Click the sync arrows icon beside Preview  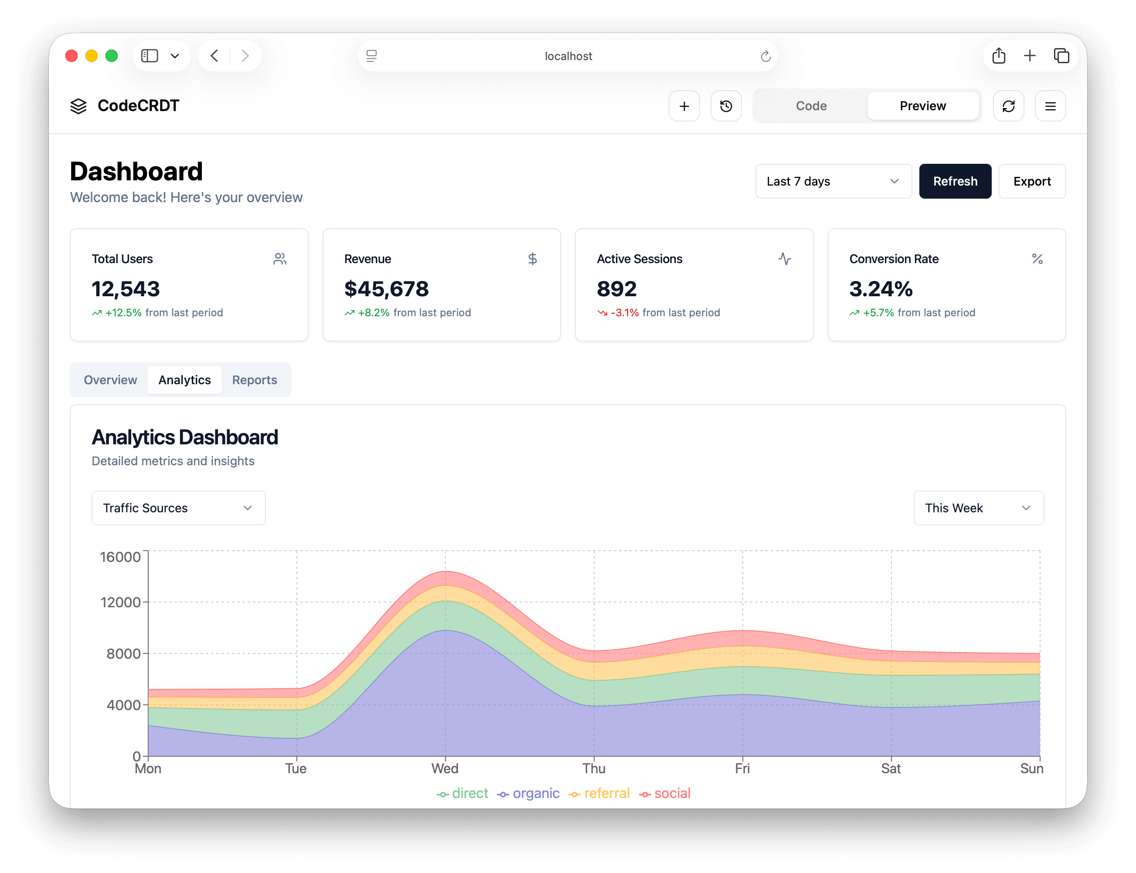(1008, 106)
